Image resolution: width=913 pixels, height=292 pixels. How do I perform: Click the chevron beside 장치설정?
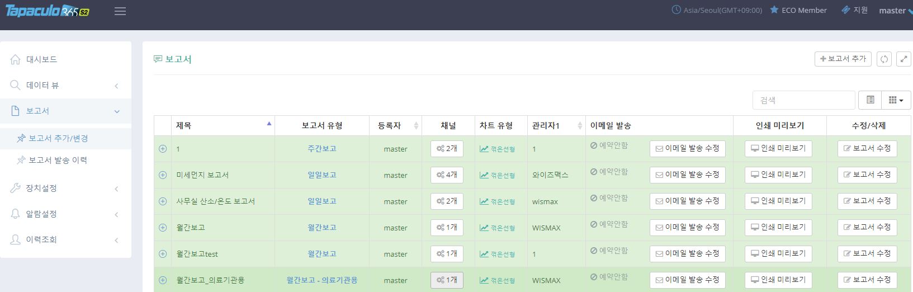tap(116, 189)
